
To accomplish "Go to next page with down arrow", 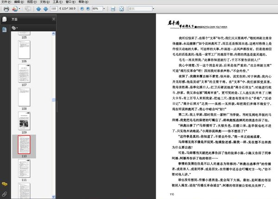I will pyautogui.click(x=45, y=9).
